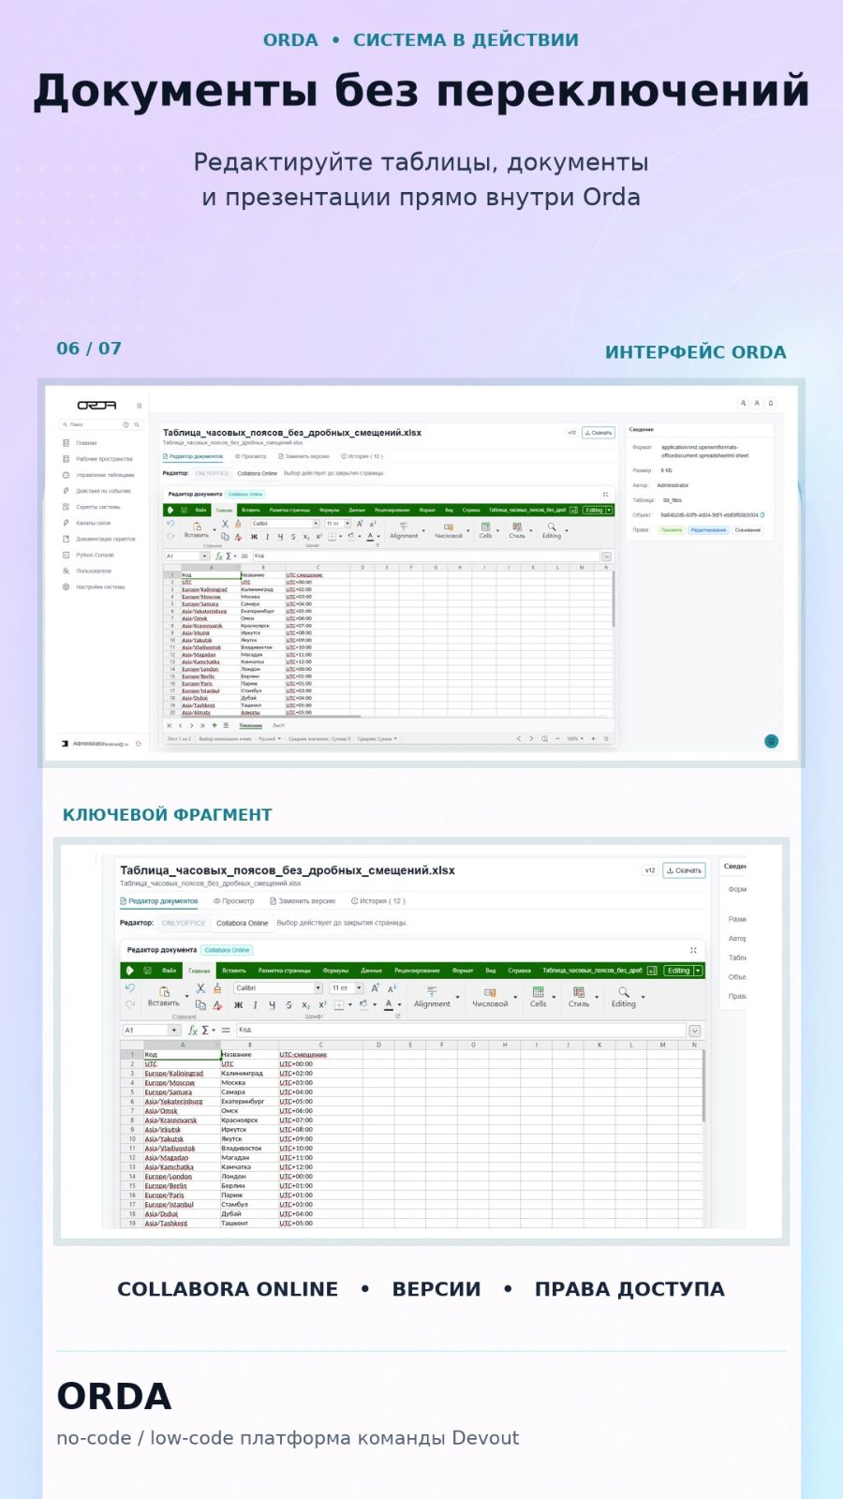This screenshot has height=1499, width=843.
Task: Toggle Italic in key fragment toolbar
Action: coord(255,1004)
